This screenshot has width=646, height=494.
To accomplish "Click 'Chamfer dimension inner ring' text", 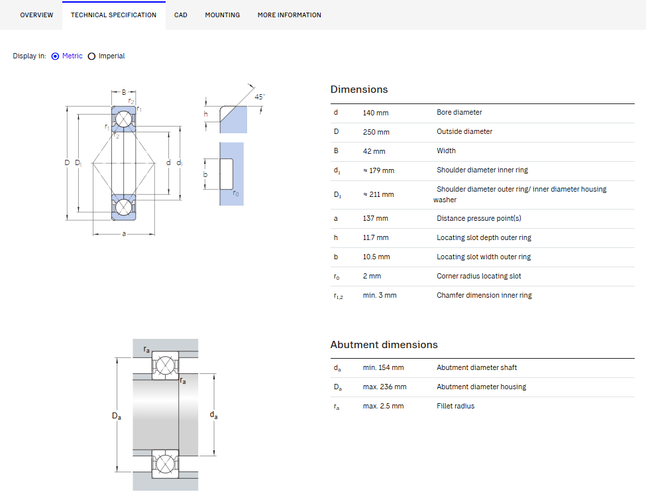I will click(x=484, y=295).
